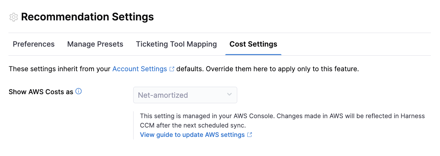Click the external-link icon after Account Settings
Image resolution: width=440 pixels, height=156 pixels.
(x=172, y=69)
